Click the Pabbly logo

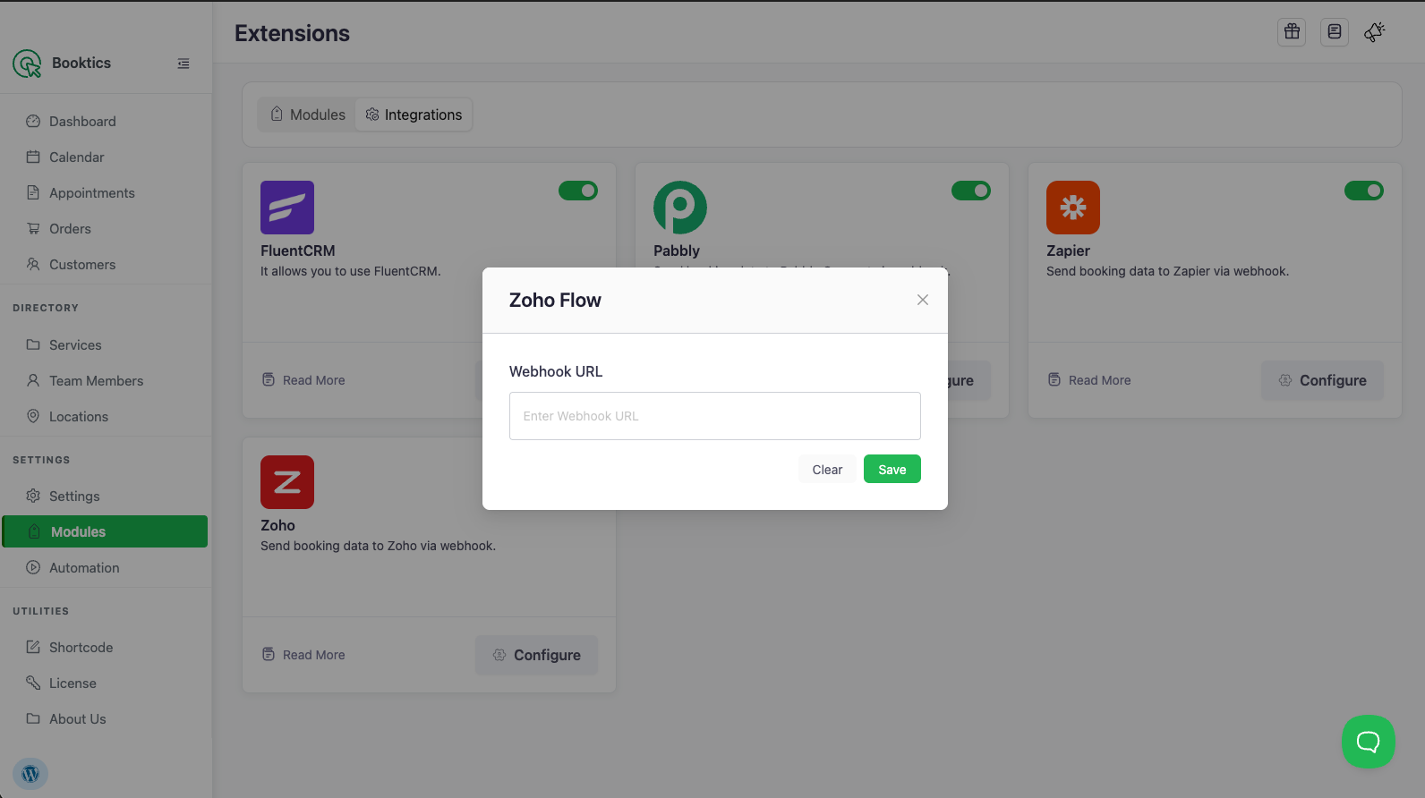point(680,208)
